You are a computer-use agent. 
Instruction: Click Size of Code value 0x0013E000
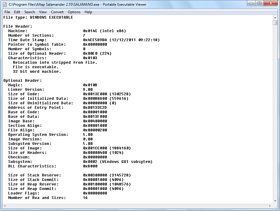(x=95, y=94)
